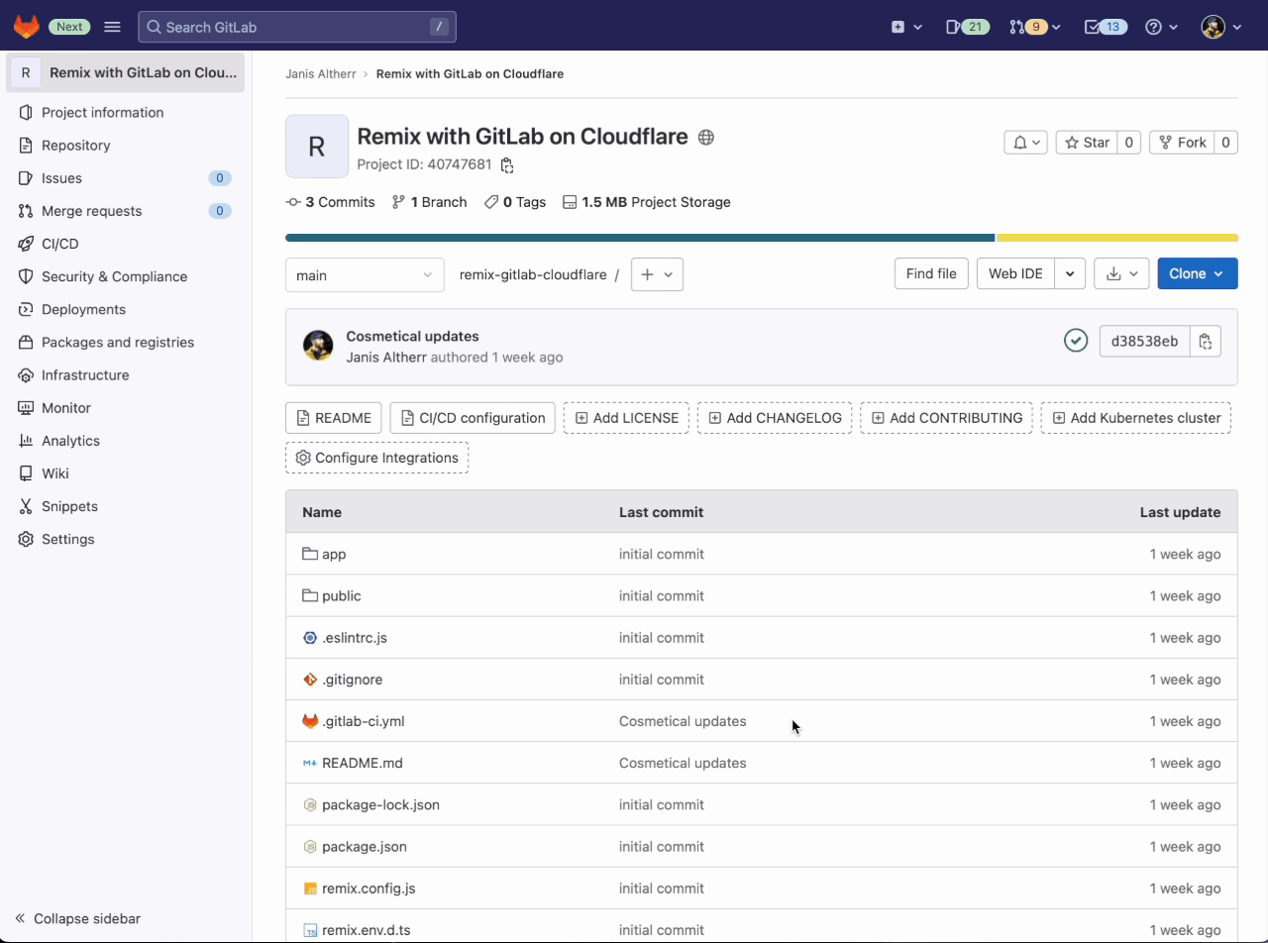Copy the Project ID using the clipboard icon
1268x943 pixels.
point(506,164)
